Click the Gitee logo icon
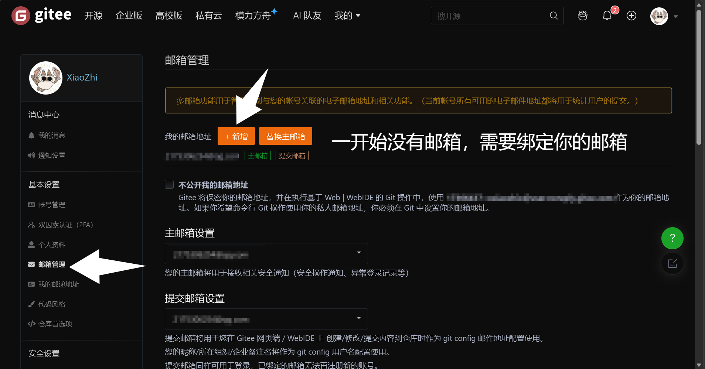 (21, 16)
